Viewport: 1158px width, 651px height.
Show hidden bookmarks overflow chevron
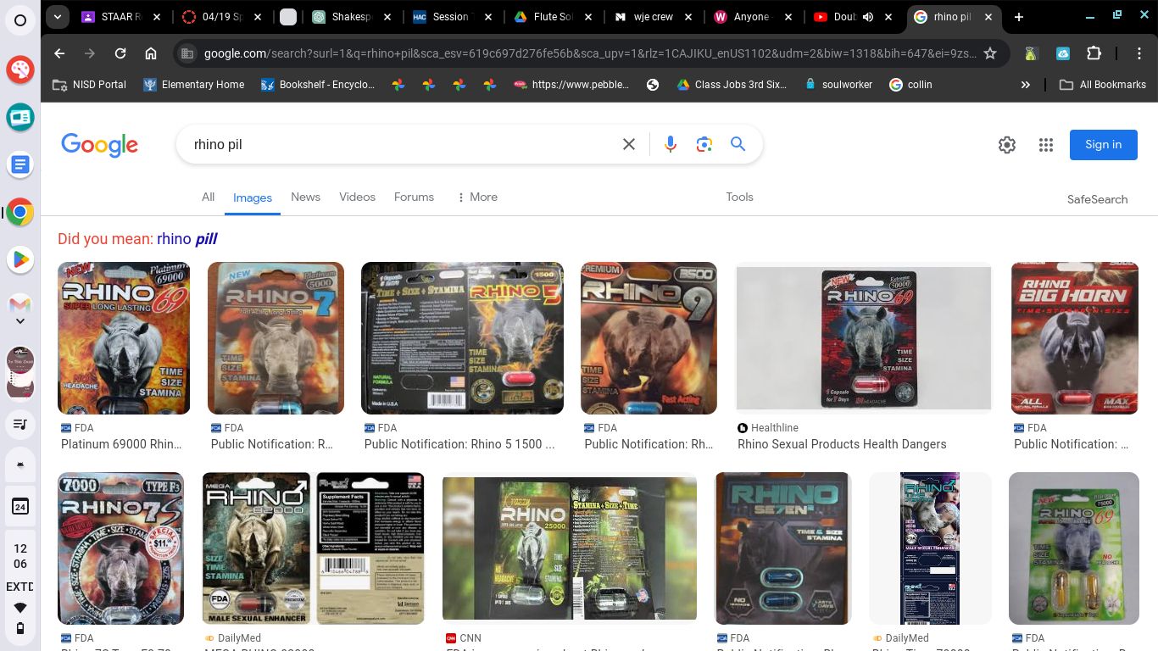coord(1025,85)
